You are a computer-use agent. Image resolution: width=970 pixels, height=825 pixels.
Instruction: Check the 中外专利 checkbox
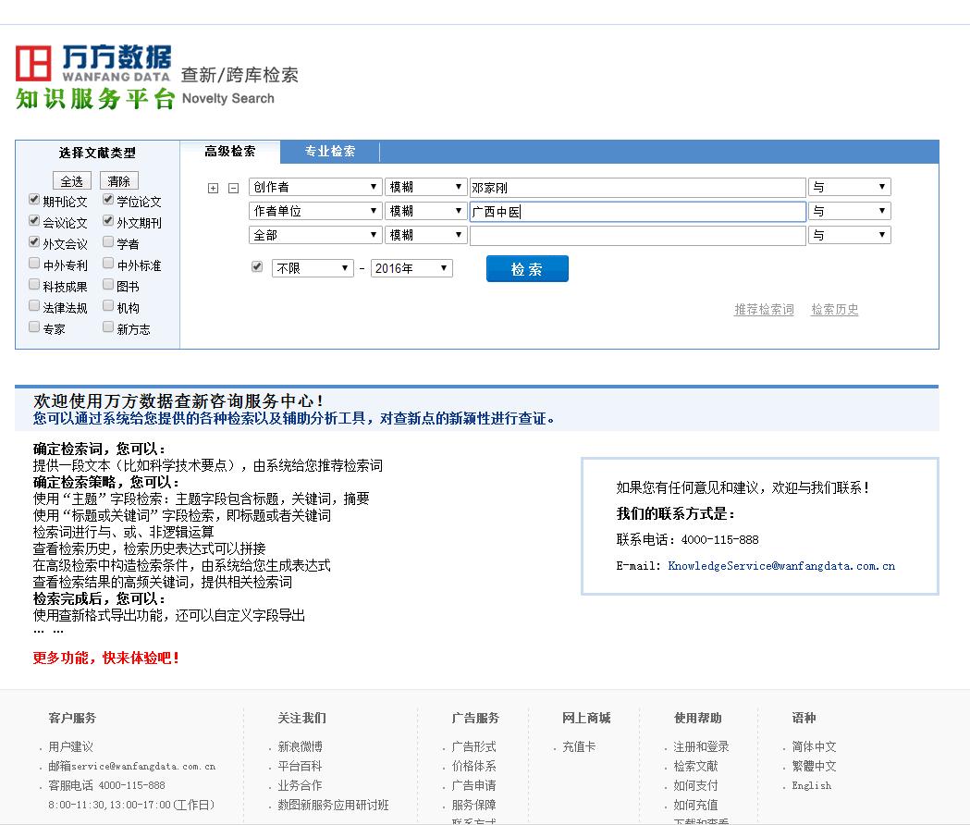pos(34,265)
